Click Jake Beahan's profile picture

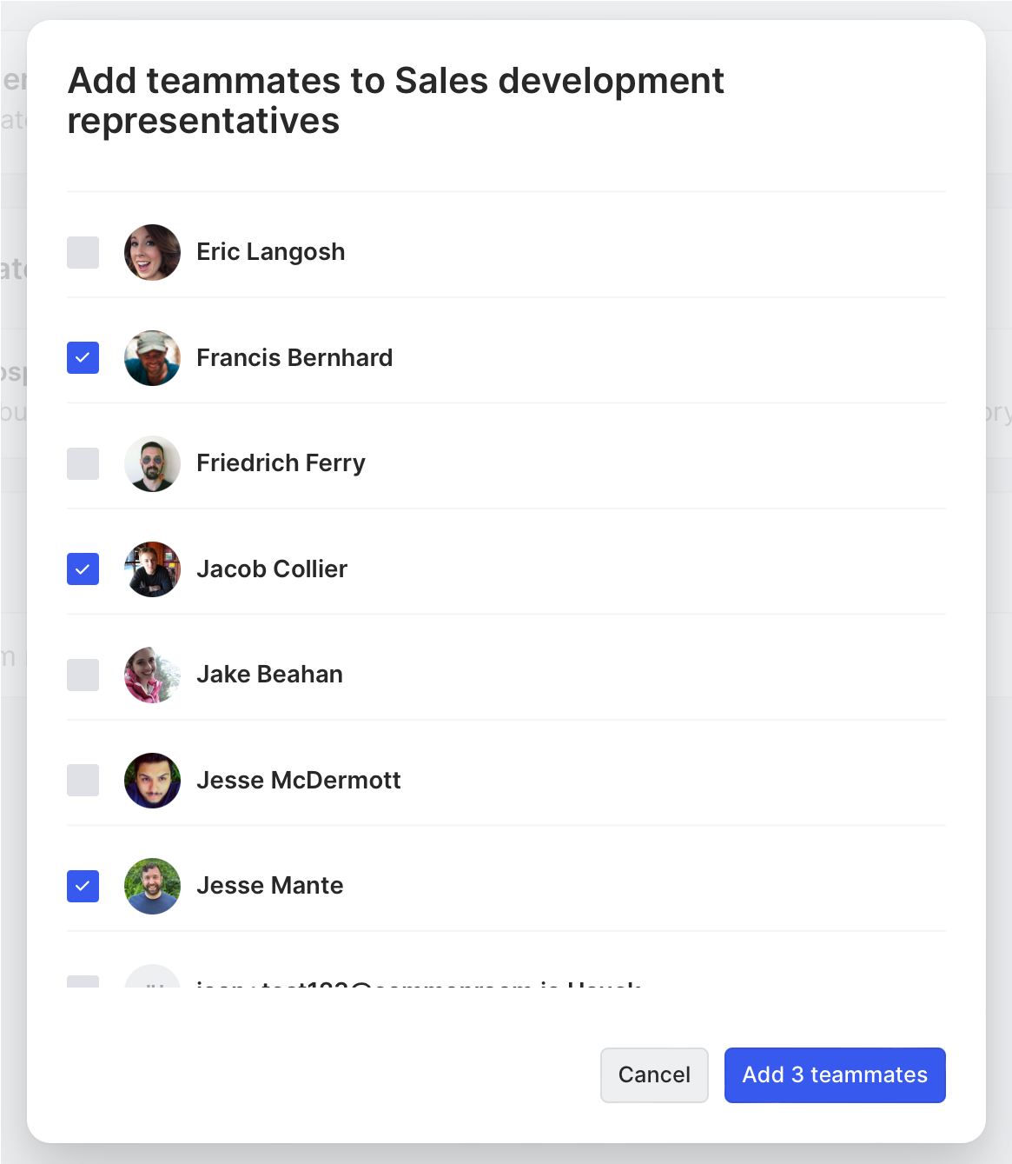(152, 675)
